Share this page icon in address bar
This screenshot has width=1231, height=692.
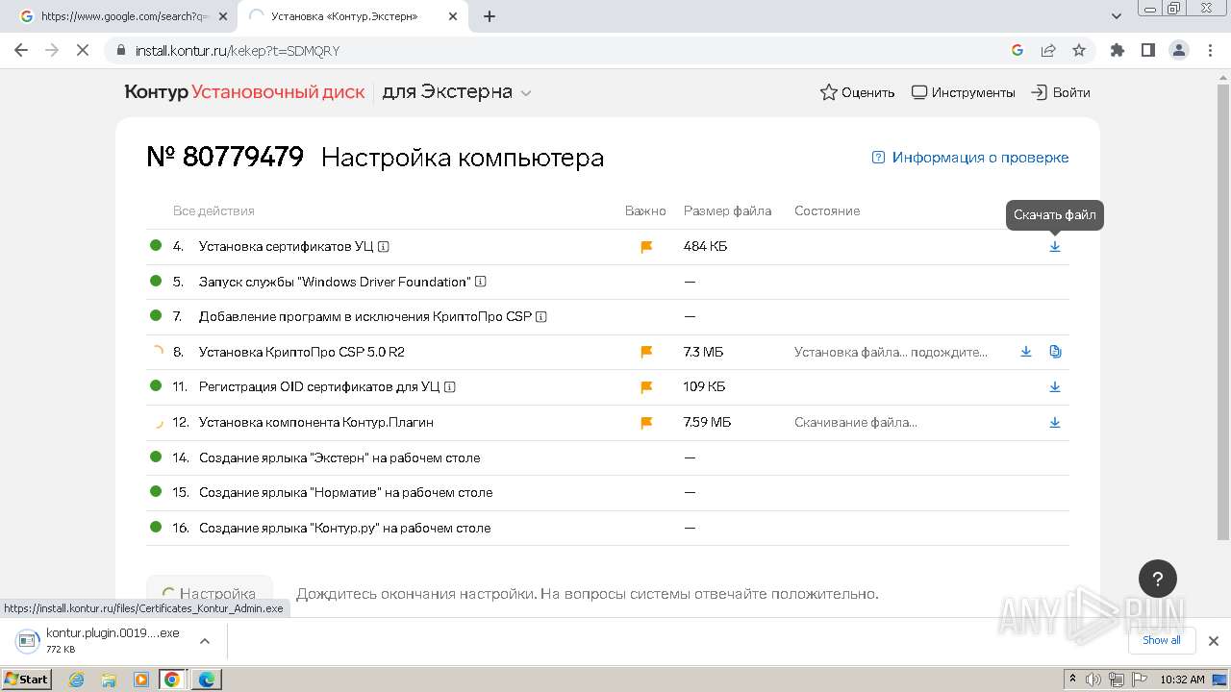point(1048,50)
